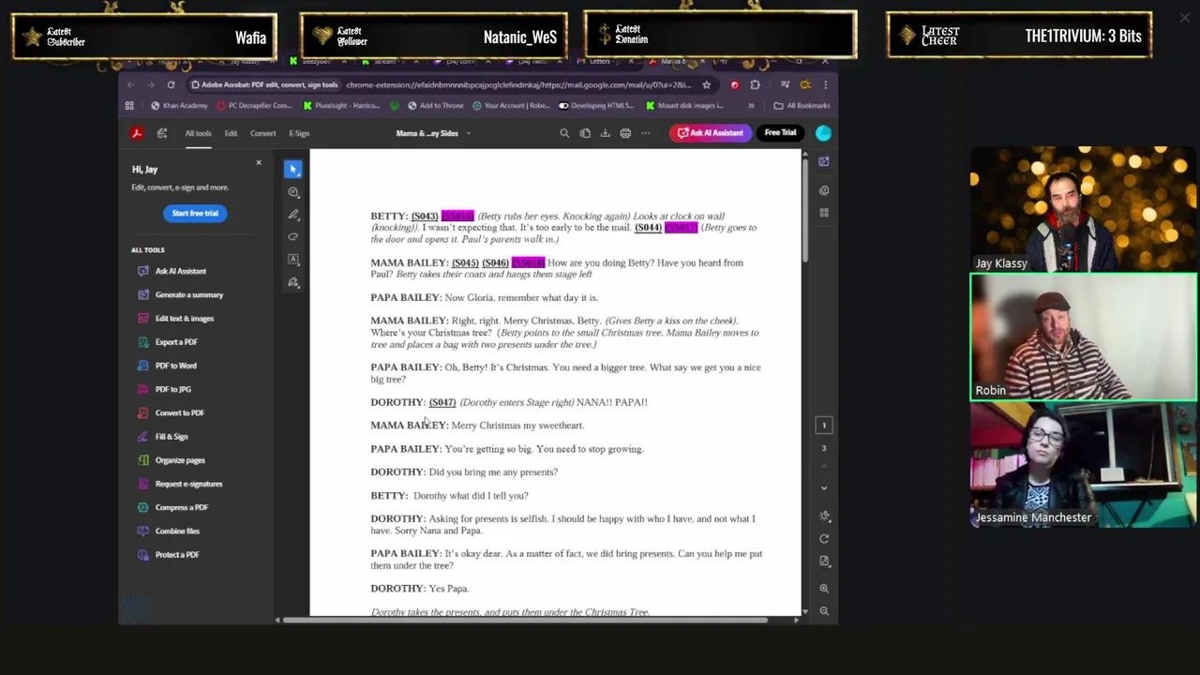Click the Acrobat home logo icon
The width and height of the screenshot is (1200, 675).
[137, 133]
